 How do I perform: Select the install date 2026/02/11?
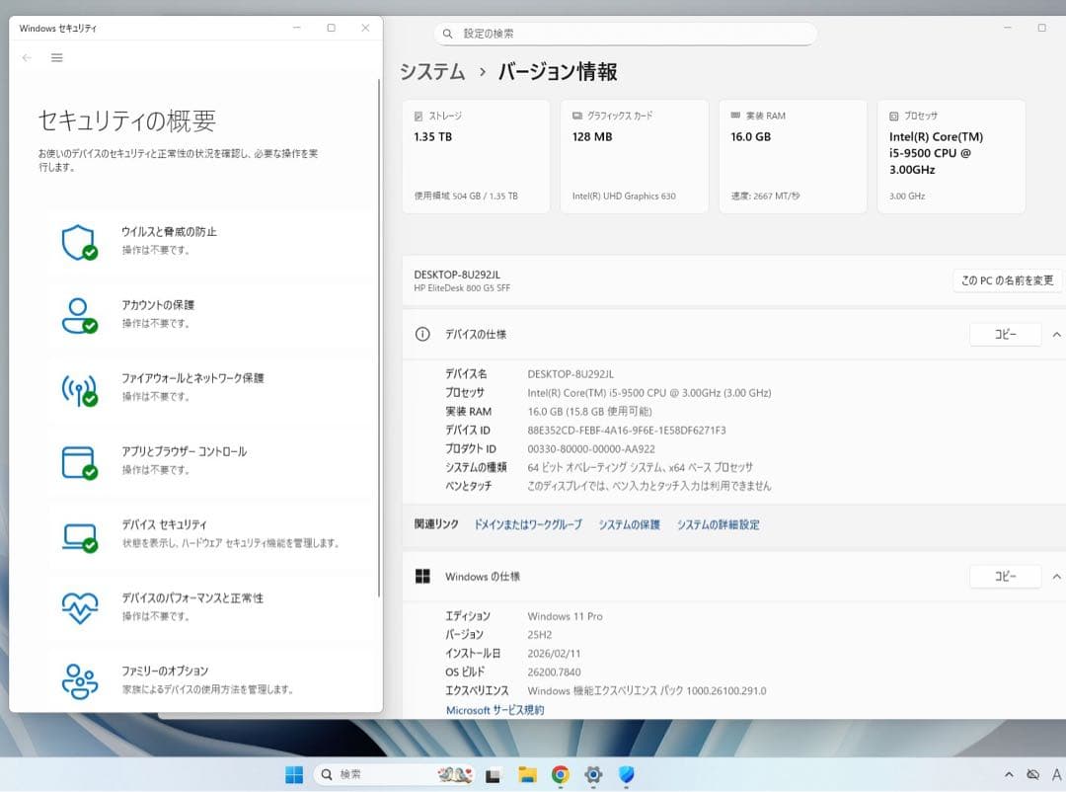[554, 653]
